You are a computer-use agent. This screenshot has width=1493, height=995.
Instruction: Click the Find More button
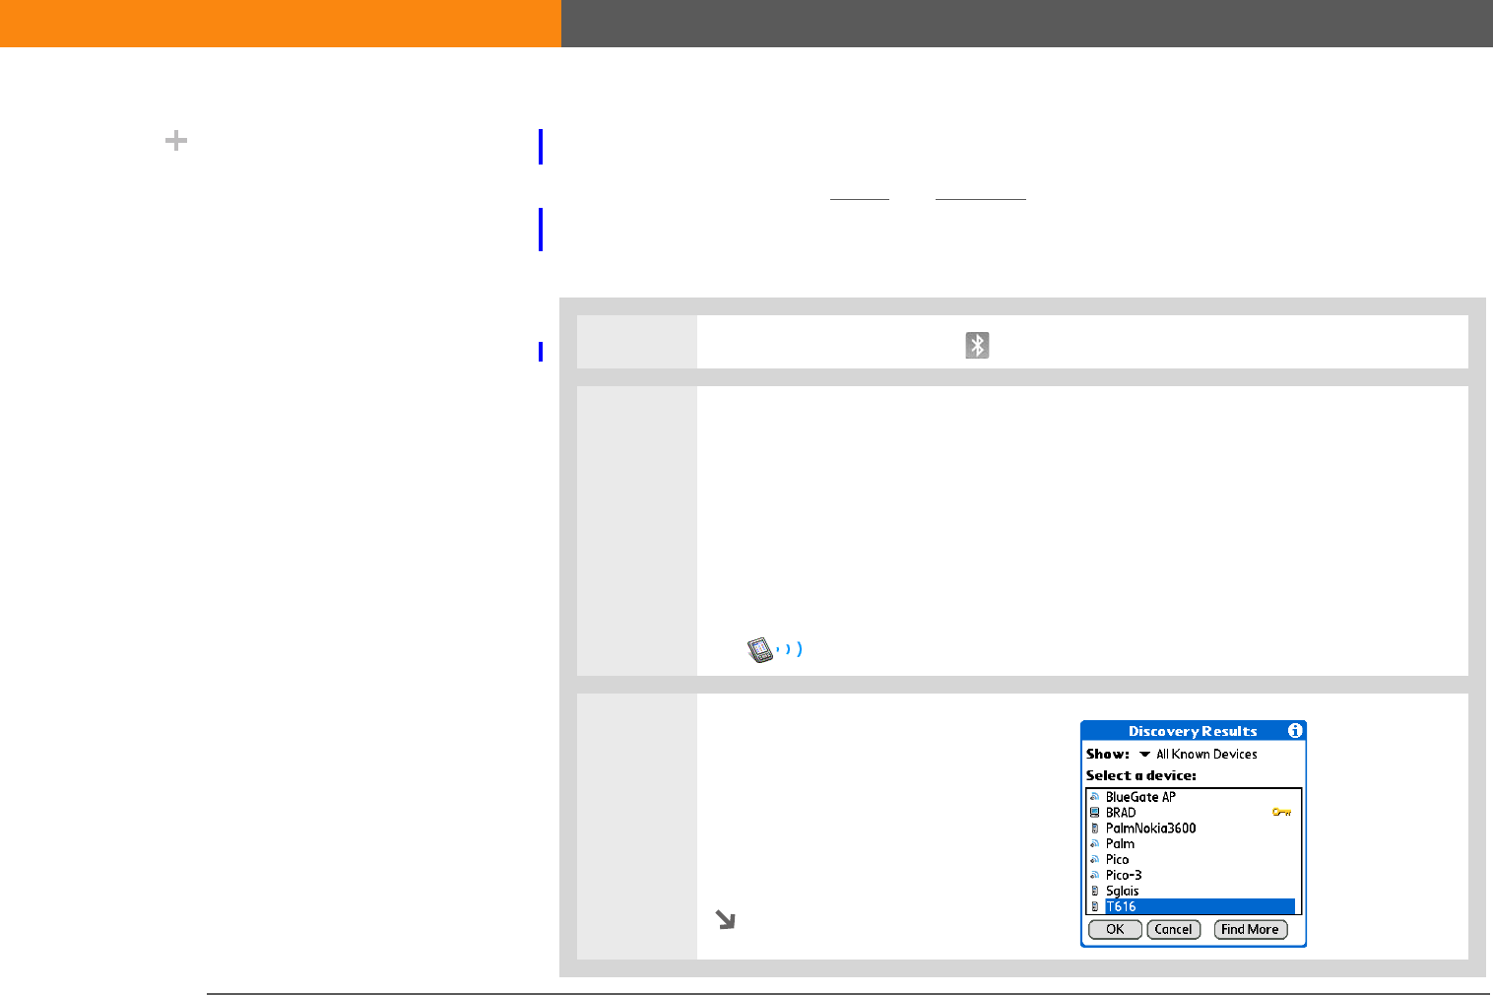coord(1250,929)
